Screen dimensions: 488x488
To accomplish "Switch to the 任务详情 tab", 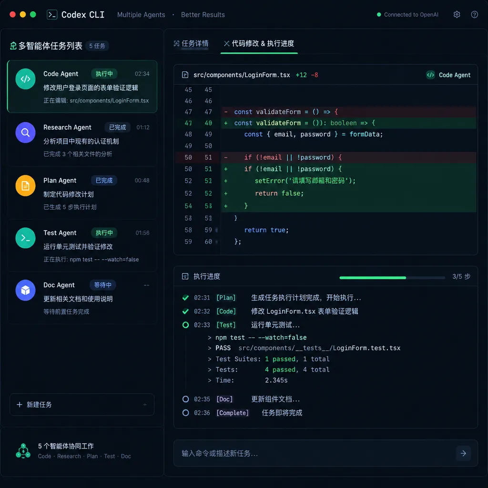I will (191, 43).
